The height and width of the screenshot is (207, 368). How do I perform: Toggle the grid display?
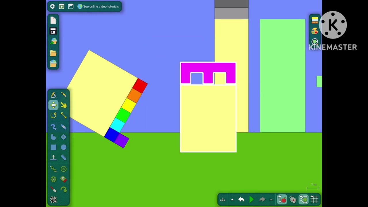(314, 199)
